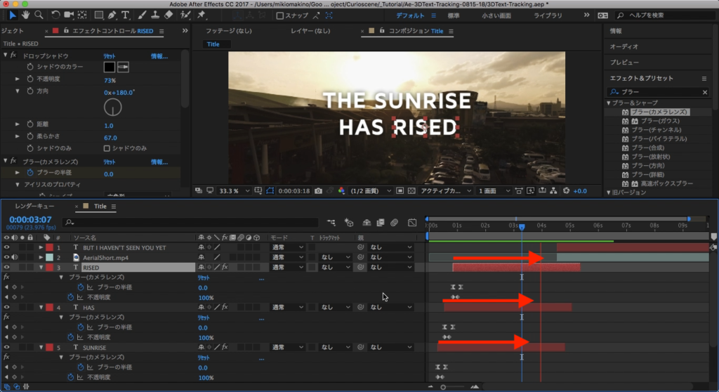The height and width of the screenshot is (392, 719).
Task: Select the Horizontal Type tool
Action: (125, 15)
